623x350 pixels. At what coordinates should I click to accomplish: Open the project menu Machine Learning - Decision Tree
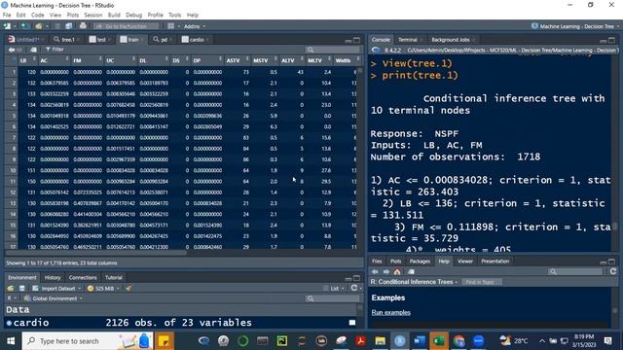tap(575, 26)
